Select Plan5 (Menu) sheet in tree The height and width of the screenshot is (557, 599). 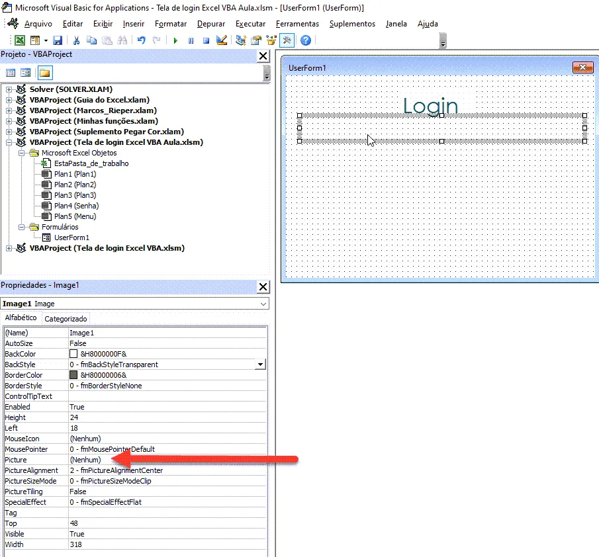coord(75,216)
